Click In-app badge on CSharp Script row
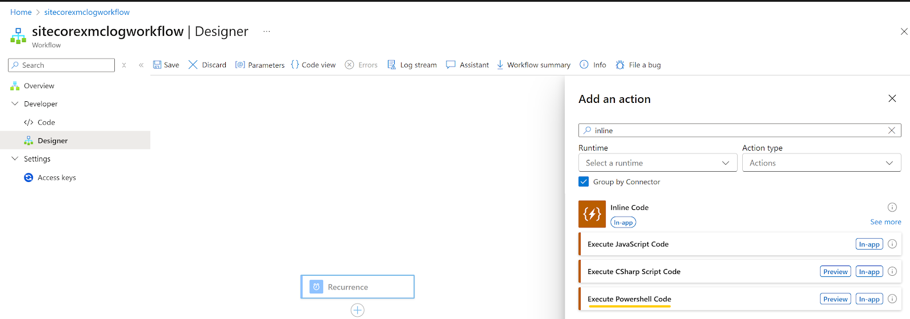Viewport: 910px width, 319px height. (x=869, y=271)
